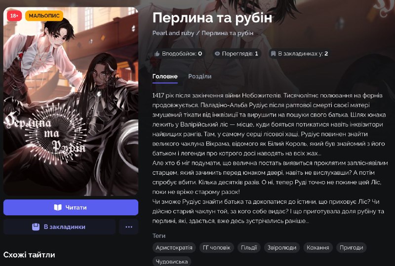Start reading with the Читати button
Image resolution: width=395 pixels, height=266 pixels.
tap(71, 207)
